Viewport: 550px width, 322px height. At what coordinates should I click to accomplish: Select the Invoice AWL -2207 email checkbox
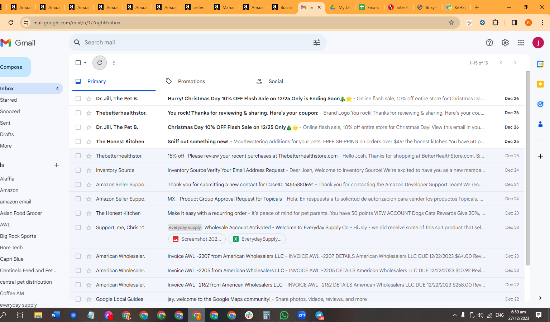[78, 256]
